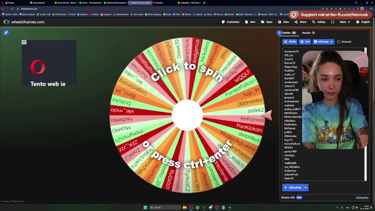Open Opera browser in taskbar
This screenshot has width=375, height=211.
click(x=191, y=207)
